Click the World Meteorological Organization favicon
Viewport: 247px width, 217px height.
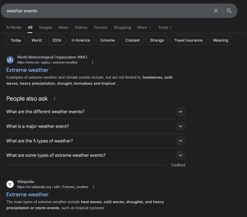coord(10,60)
